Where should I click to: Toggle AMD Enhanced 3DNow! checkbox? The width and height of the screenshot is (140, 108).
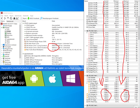click(25, 64)
